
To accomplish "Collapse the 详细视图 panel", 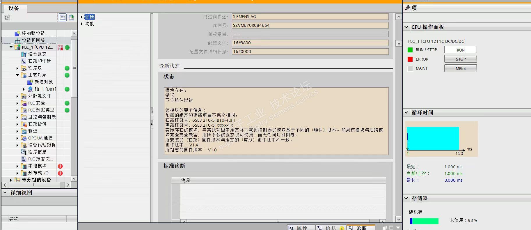I will [x=5, y=193].
